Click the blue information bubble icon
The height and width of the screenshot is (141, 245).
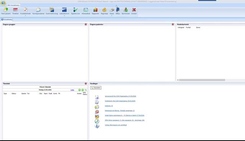(x=97, y=126)
